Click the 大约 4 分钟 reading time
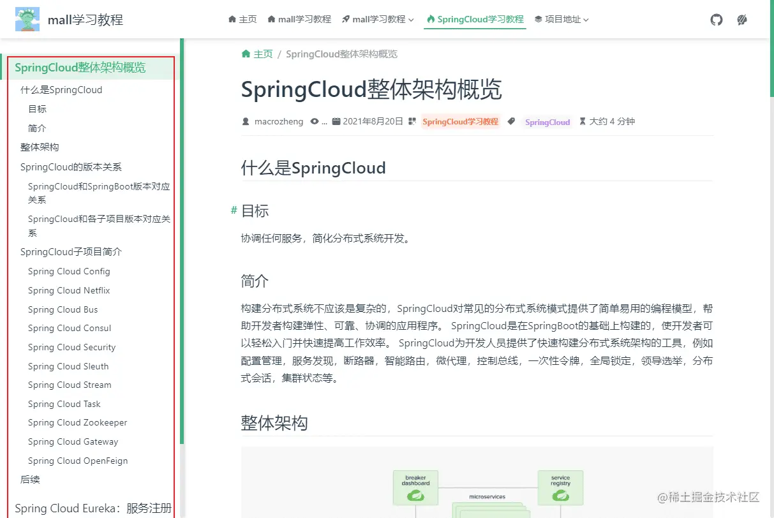Viewport: 774px width, 518px height. click(612, 121)
